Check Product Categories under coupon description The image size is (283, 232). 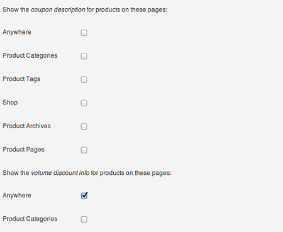[84, 56]
